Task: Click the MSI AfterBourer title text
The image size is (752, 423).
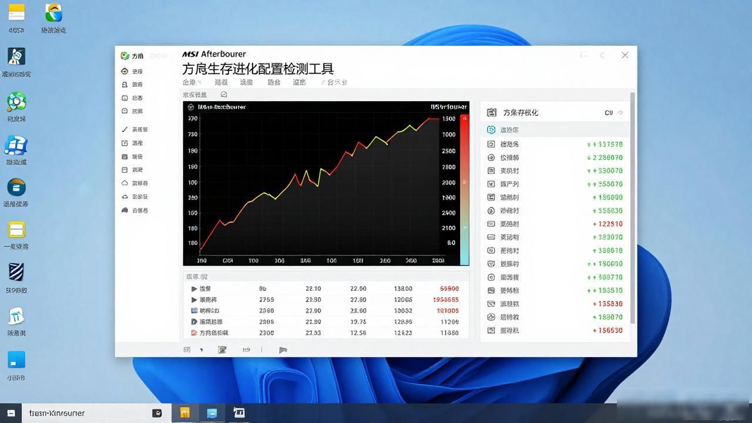Action: pos(214,54)
